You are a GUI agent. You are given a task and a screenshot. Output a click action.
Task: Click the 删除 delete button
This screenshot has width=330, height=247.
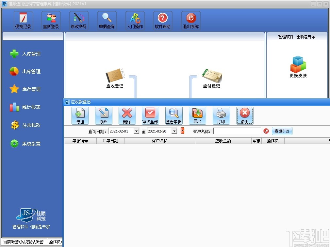pos(127,116)
